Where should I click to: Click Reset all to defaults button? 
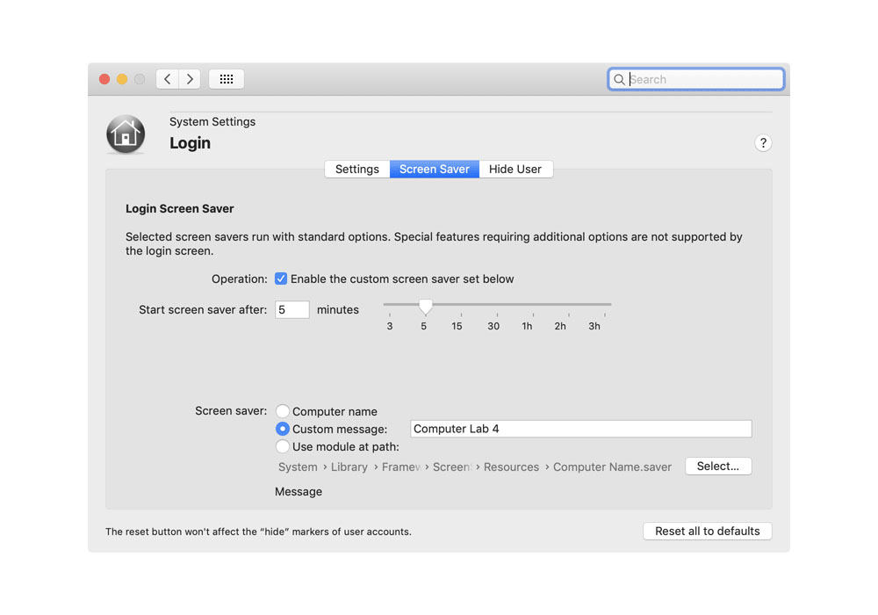[x=707, y=531]
